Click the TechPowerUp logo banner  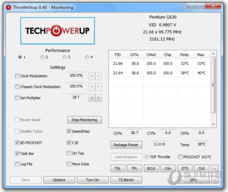click(x=58, y=31)
